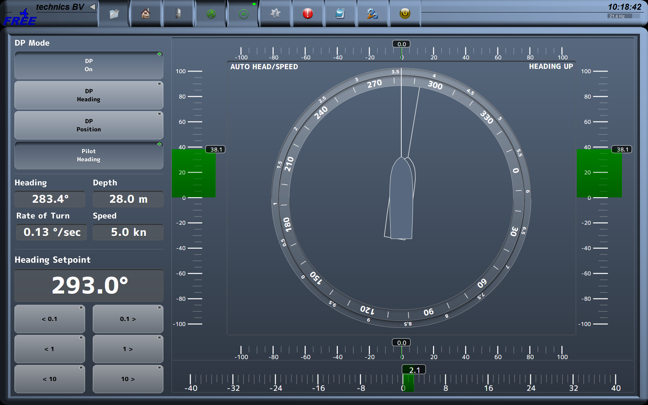Toggle the DP On mode button
This screenshot has height=405, width=648.
tap(89, 65)
